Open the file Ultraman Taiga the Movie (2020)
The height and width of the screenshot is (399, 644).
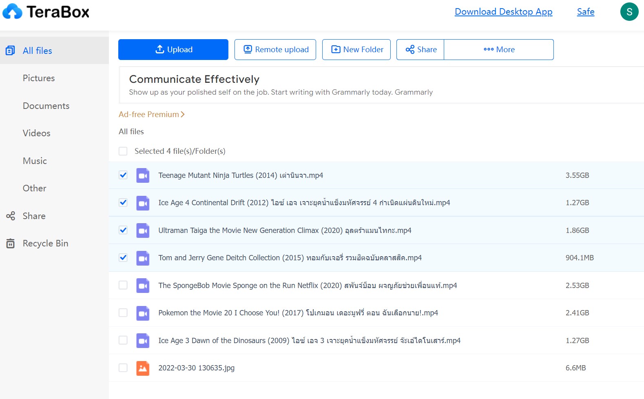pos(285,231)
